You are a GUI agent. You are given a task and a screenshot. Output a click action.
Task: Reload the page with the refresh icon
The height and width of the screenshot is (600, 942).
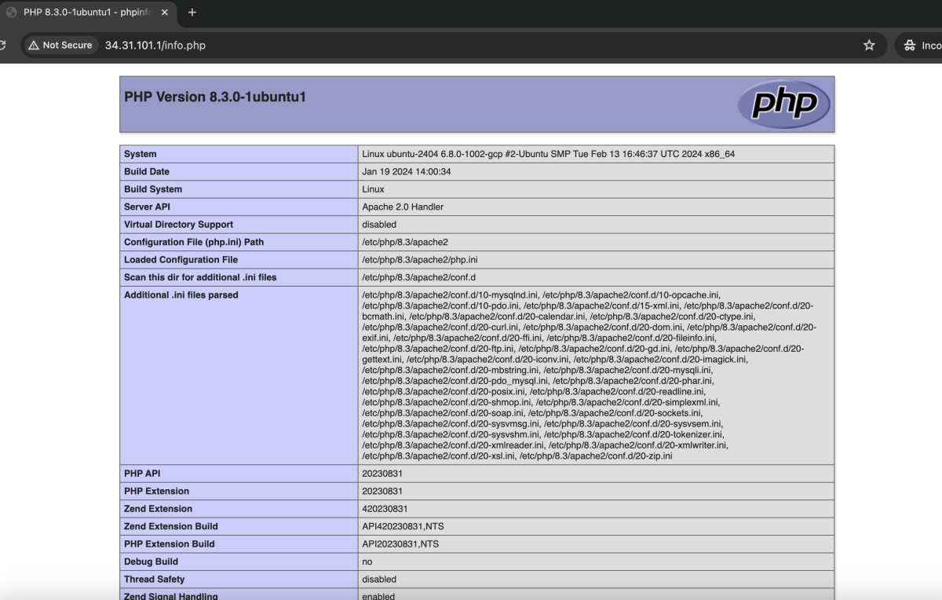[3, 46]
